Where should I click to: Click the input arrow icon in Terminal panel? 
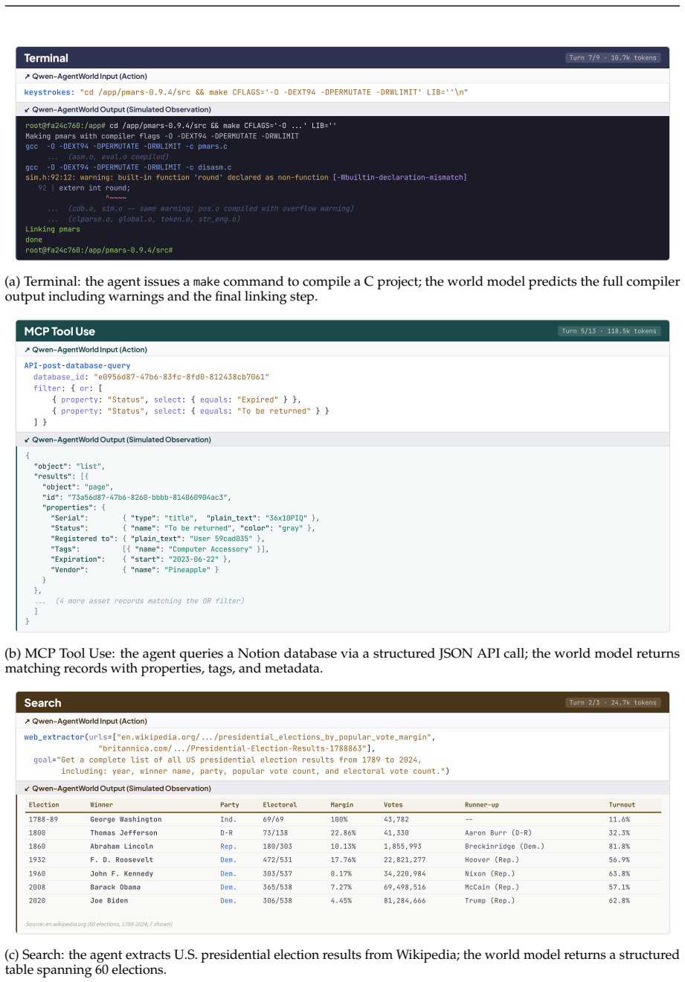click(x=27, y=77)
